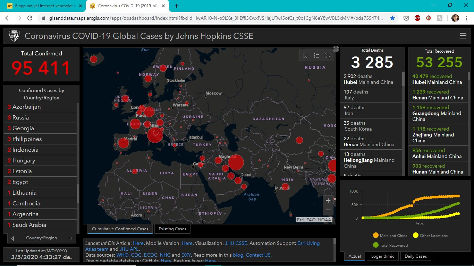Image resolution: width=474 pixels, height=266 pixels.
Task: Close the '6 app amivel Internet' tab
Action: (80, 6)
